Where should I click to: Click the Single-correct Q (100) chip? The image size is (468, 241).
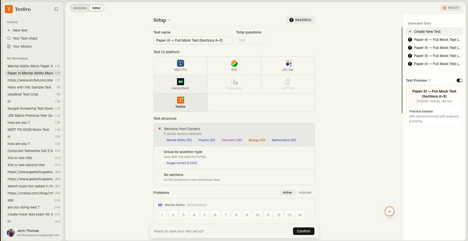click(x=182, y=163)
